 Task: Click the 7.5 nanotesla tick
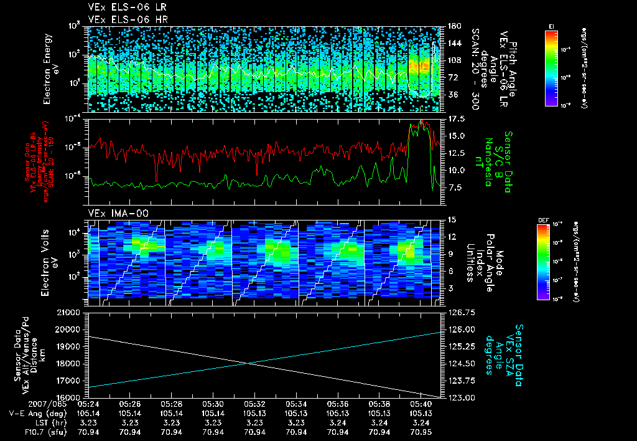tap(454, 187)
